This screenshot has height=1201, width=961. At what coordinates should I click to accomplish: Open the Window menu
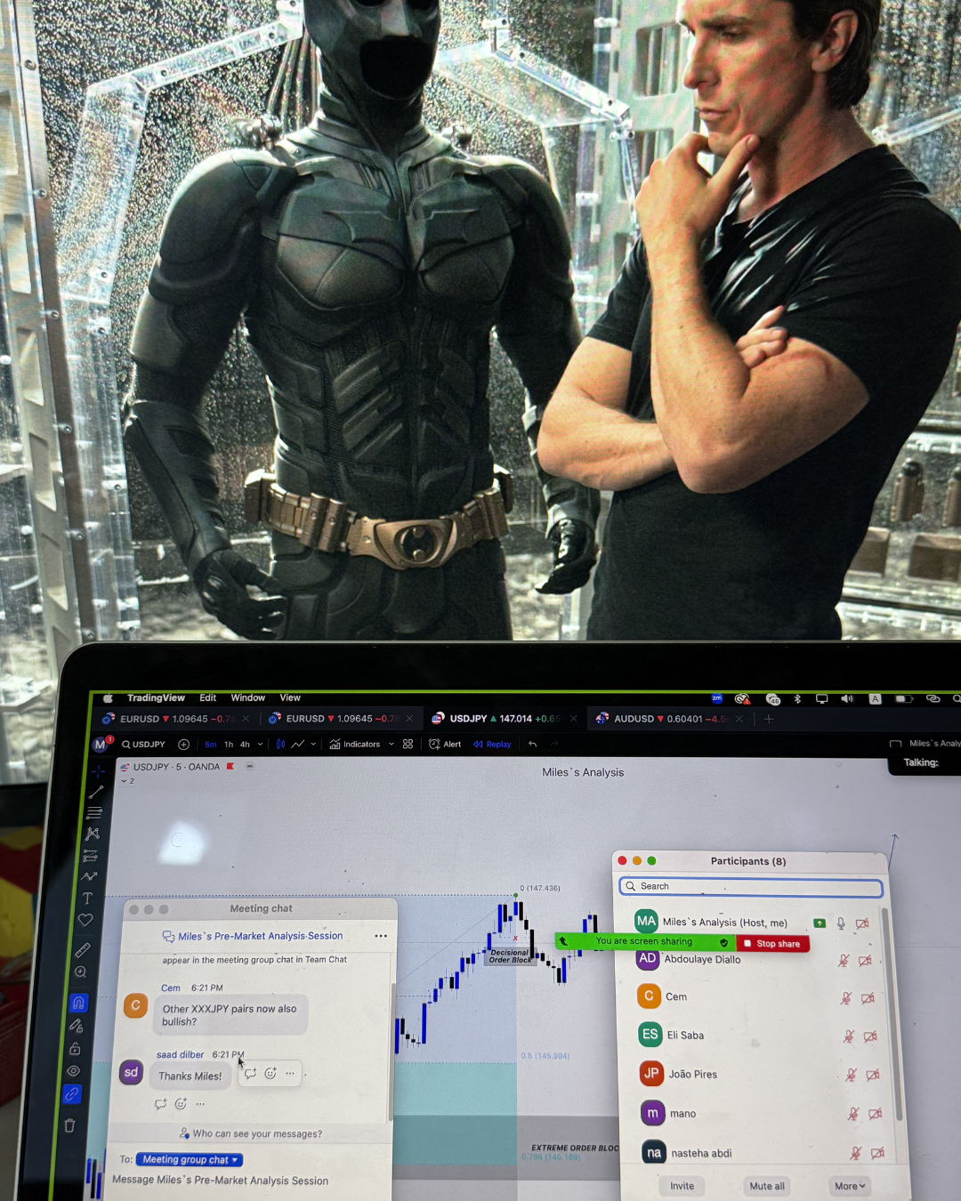tap(248, 698)
